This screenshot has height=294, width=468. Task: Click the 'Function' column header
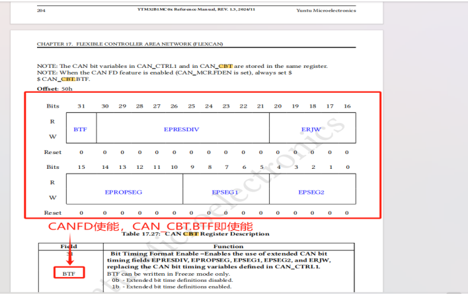pos(229,246)
